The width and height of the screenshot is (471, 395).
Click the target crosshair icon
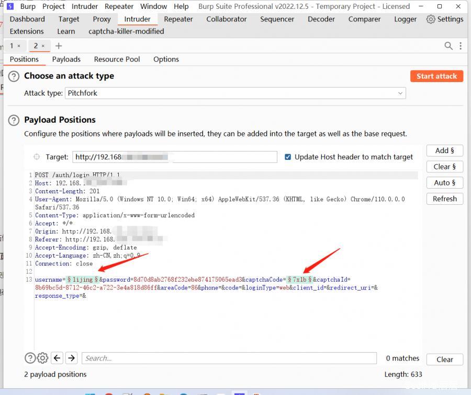37,157
